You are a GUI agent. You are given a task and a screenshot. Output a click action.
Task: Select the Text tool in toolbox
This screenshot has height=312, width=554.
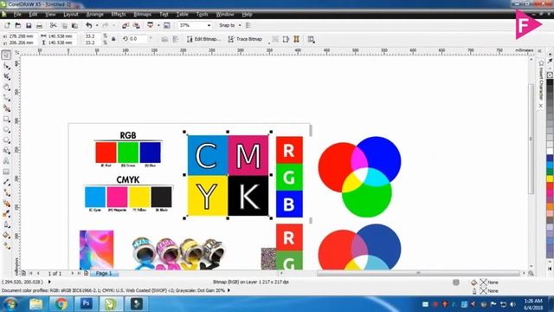coord(6,161)
